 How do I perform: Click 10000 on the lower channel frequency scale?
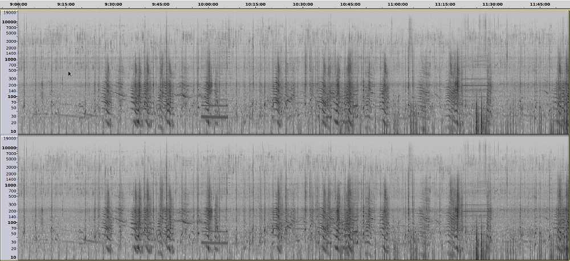(9, 148)
